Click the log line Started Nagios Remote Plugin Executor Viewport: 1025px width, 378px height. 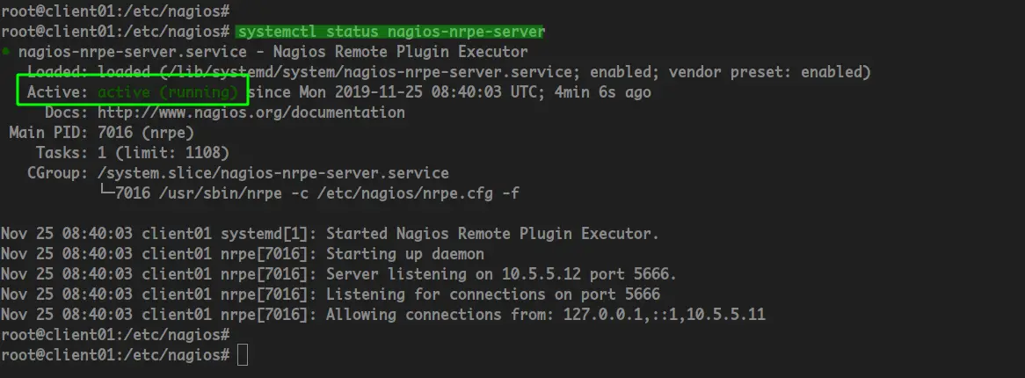pos(493,234)
